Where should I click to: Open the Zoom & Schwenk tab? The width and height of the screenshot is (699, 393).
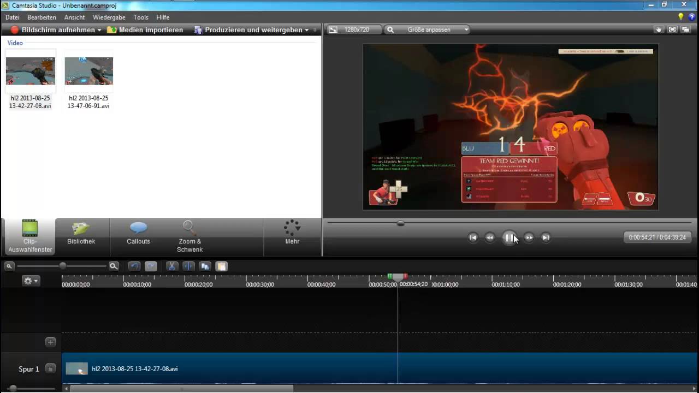click(189, 237)
